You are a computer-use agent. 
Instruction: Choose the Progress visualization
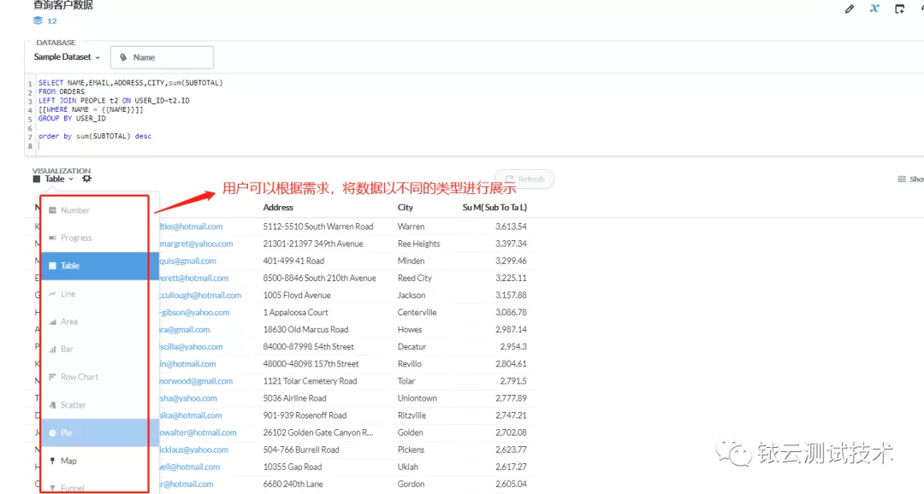coord(77,238)
